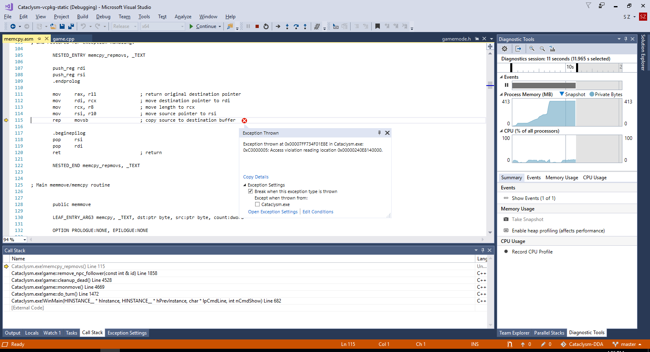Step Over the current statement
Image resolution: width=650 pixels, height=352 pixels.
coord(296,26)
